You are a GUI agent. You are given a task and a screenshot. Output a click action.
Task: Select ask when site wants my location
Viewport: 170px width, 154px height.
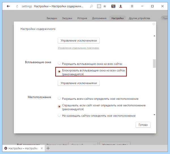pyautogui.click(x=59, y=107)
